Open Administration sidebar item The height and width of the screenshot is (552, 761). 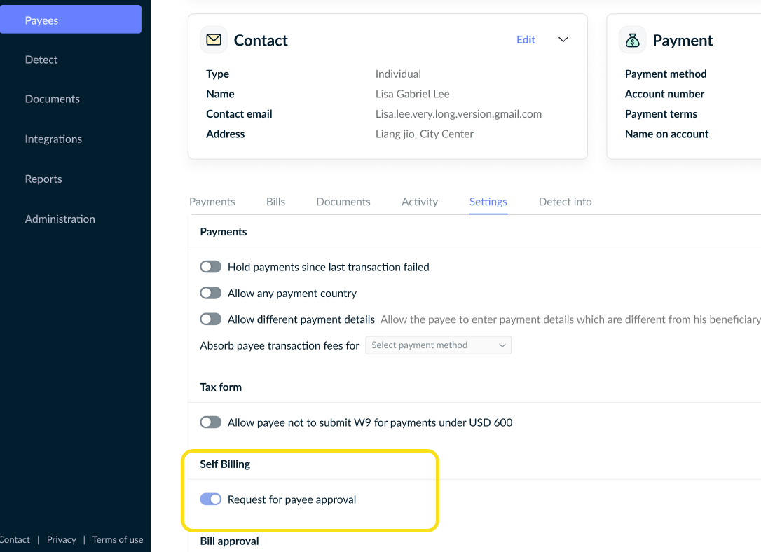tap(60, 219)
